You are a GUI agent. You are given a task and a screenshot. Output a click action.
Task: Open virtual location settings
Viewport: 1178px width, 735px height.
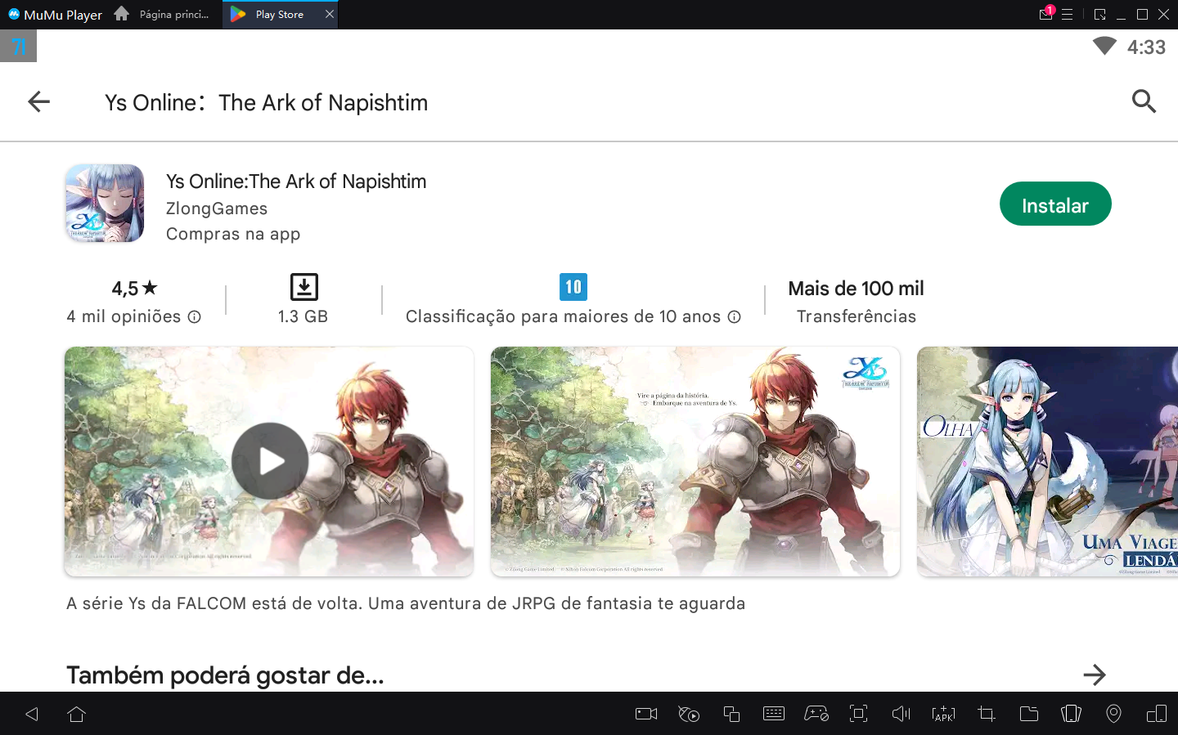1113,713
